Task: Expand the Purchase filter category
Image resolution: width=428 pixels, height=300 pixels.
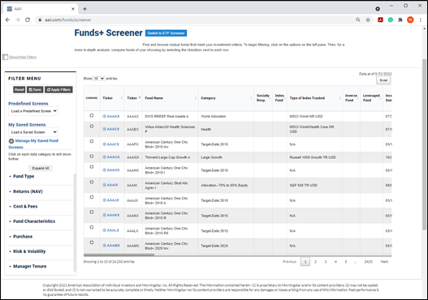Action: pos(23,237)
